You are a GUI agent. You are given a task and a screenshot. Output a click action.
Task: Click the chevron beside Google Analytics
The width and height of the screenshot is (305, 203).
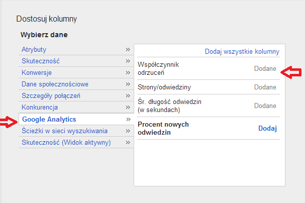tap(128, 119)
